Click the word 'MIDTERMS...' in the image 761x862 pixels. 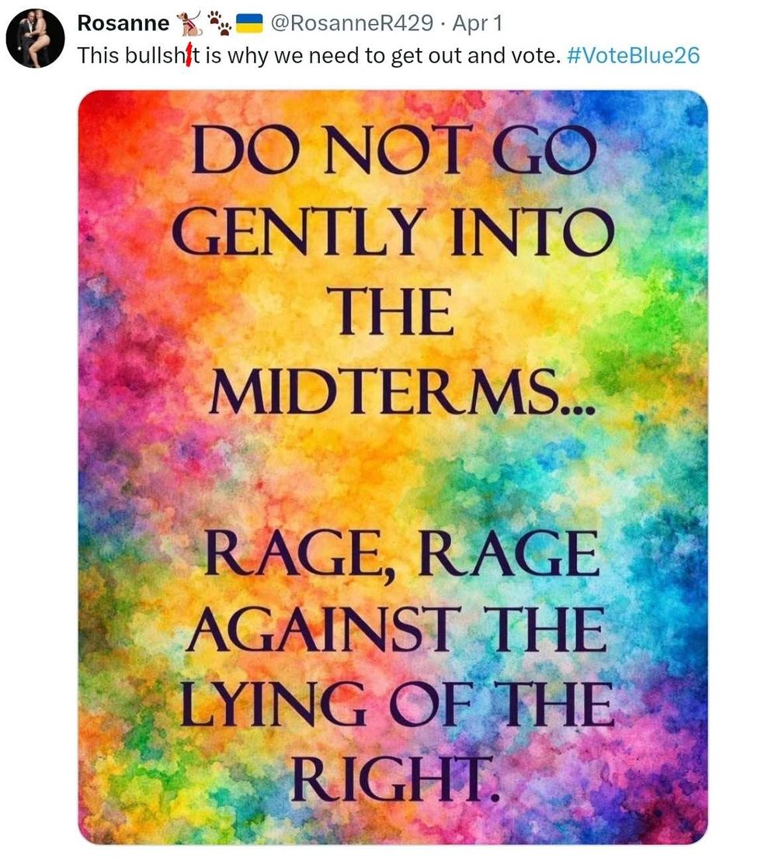(401, 391)
